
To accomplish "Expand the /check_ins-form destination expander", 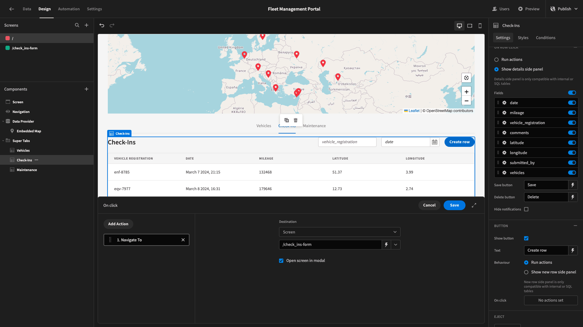I will [396, 244].
